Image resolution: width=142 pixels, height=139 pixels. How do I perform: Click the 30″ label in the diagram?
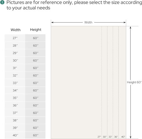(x=105, y=137)
